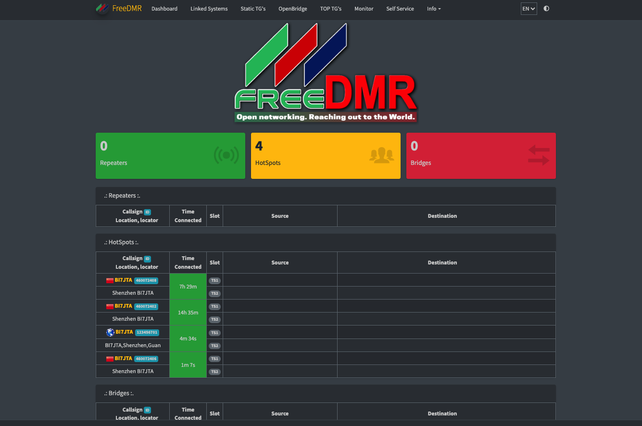Click the HotSpots users group icon
Image resolution: width=642 pixels, height=426 pixels.
(381, 155)
